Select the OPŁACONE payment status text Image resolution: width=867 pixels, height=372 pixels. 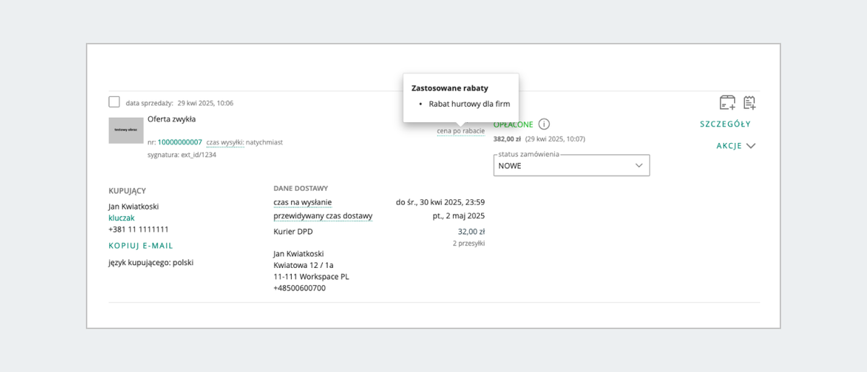pos(513,124)
